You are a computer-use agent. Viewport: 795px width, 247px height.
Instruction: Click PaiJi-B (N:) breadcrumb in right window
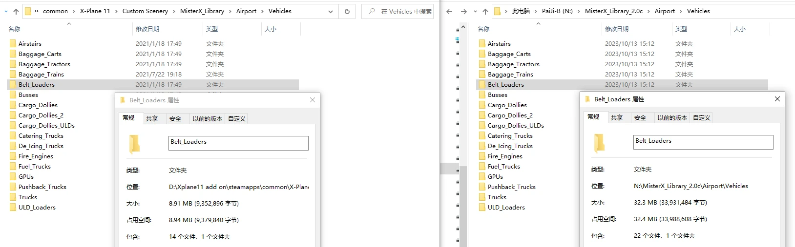[557, 11]
